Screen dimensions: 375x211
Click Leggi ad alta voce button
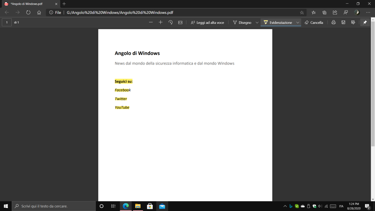click(207, 22)
